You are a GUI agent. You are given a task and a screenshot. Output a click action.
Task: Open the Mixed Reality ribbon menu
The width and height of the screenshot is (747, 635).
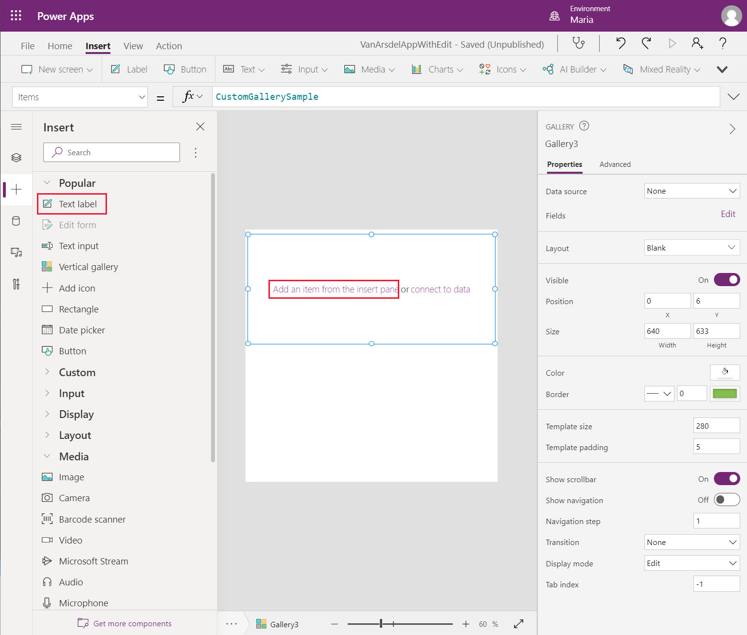[662, 69]
